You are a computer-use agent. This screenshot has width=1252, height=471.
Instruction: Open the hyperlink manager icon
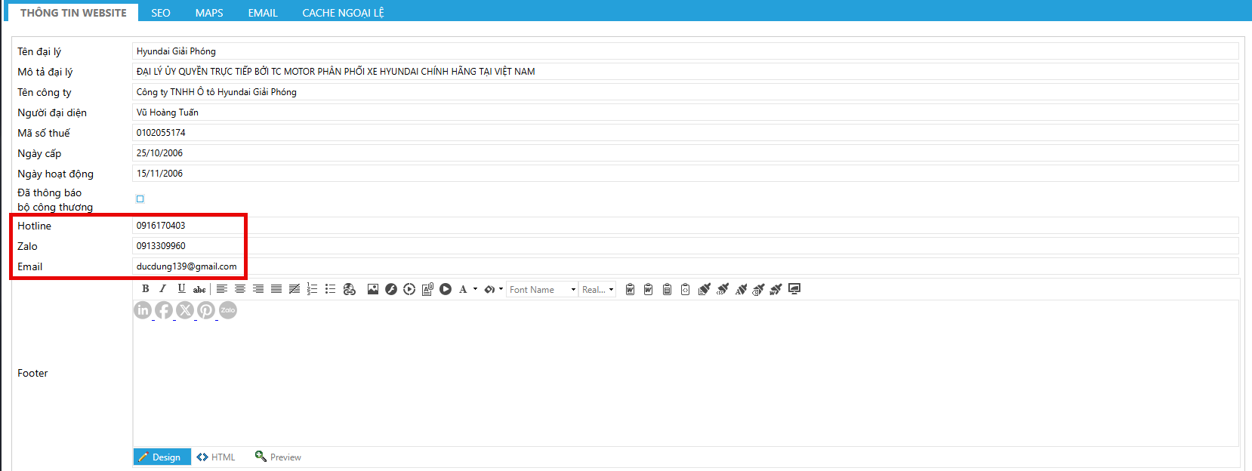[x=349, y=289]
